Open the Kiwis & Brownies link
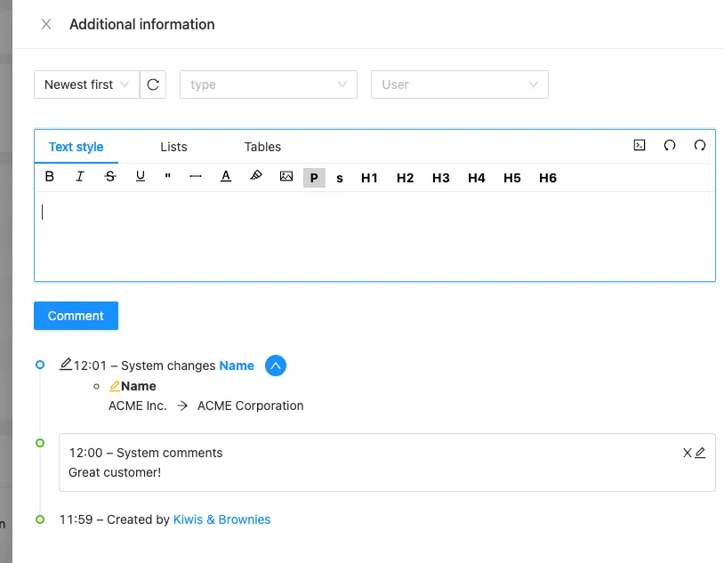724x563 pixels. 221,519
